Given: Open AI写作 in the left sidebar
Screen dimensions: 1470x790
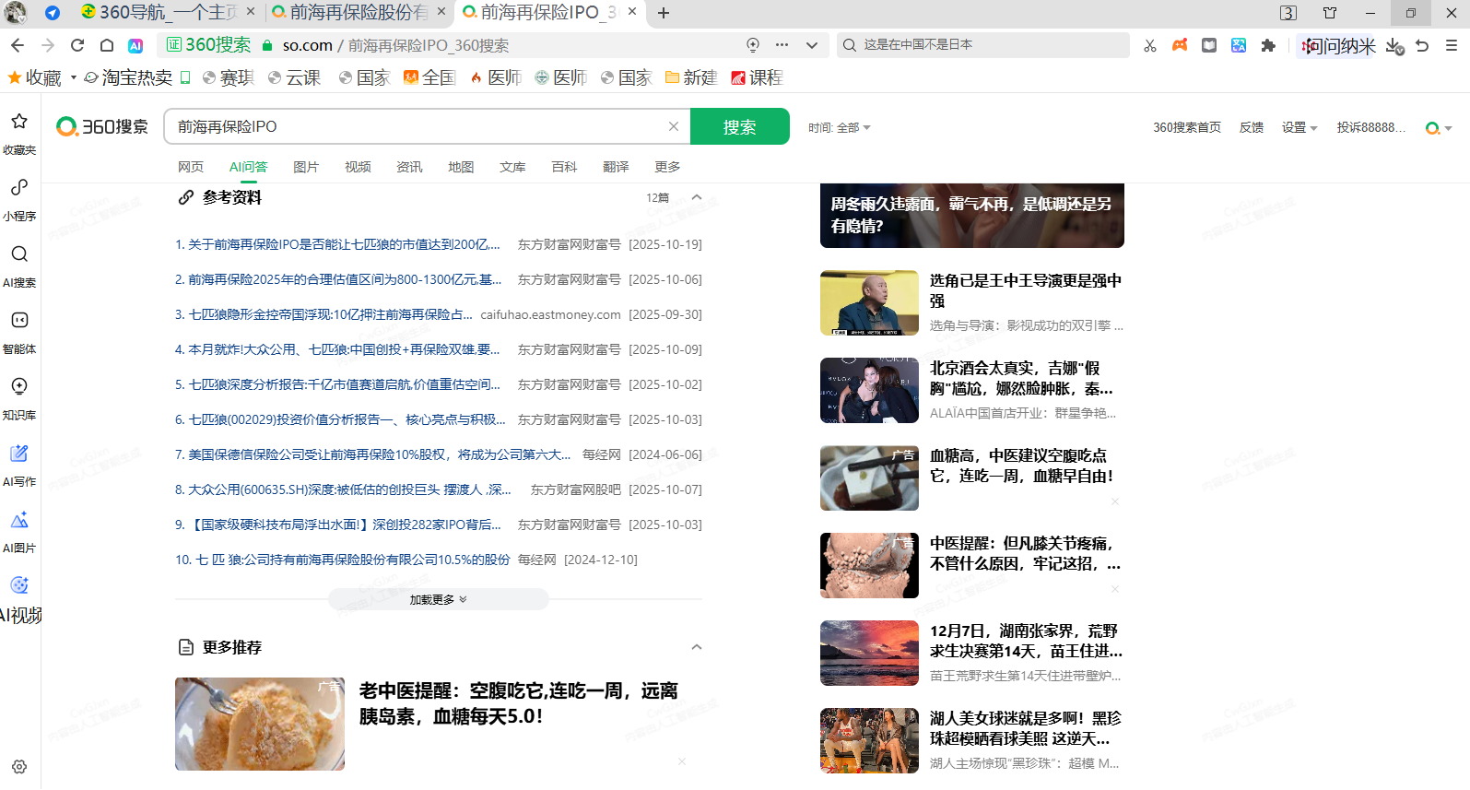Looking at the screenshot, I should 19,454.
